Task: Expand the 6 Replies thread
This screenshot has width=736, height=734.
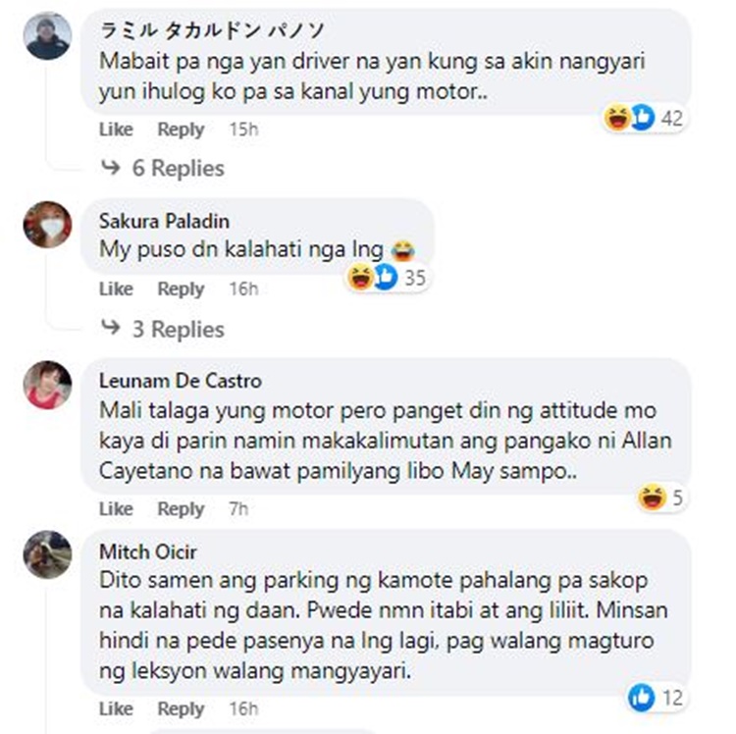Action: tap(179, 168)
